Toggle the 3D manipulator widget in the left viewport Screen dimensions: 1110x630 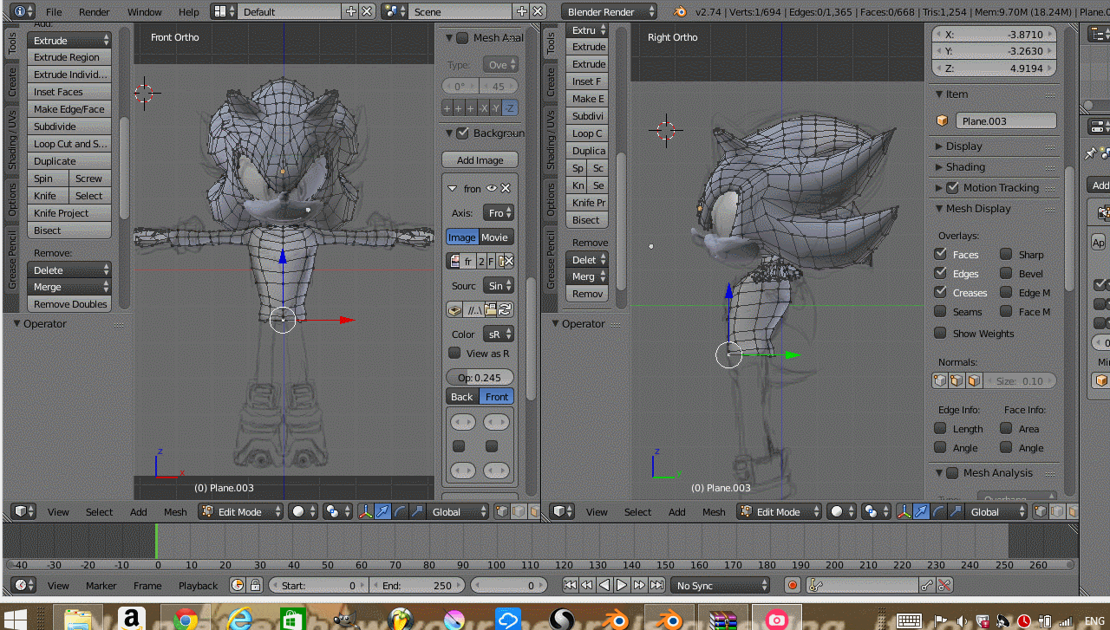[365, 511]
